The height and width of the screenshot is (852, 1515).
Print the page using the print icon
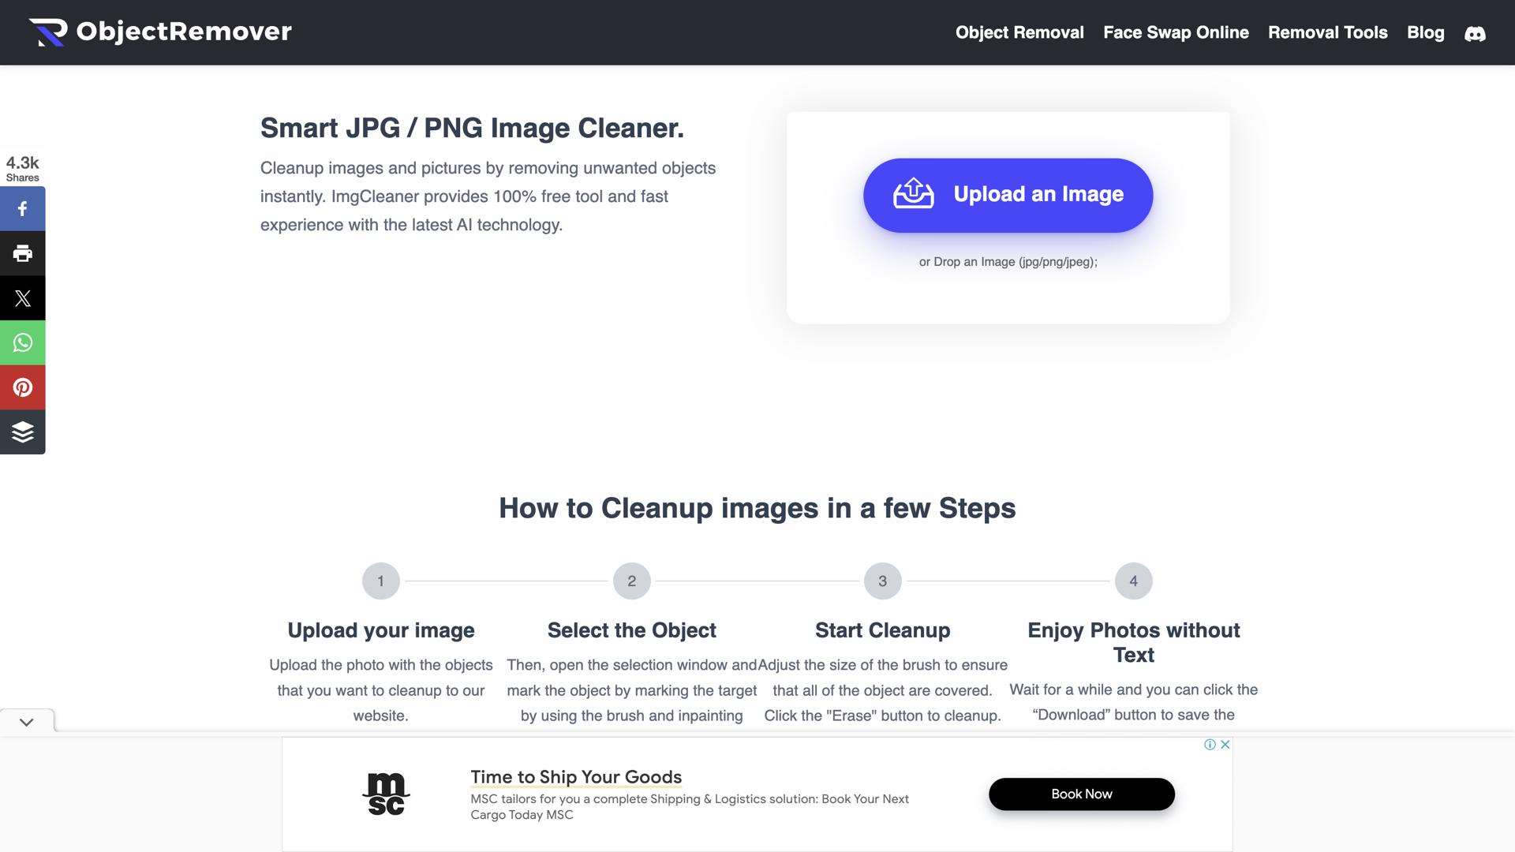(x=22, y=252)
